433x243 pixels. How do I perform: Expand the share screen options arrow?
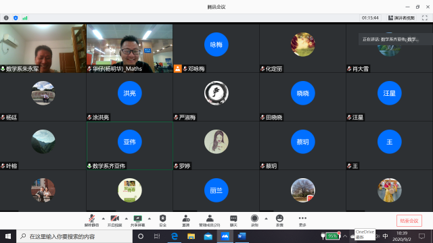coord(150,219)
